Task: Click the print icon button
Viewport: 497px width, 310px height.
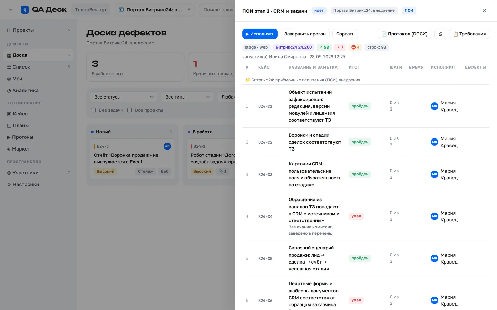Action: [440, 34]
